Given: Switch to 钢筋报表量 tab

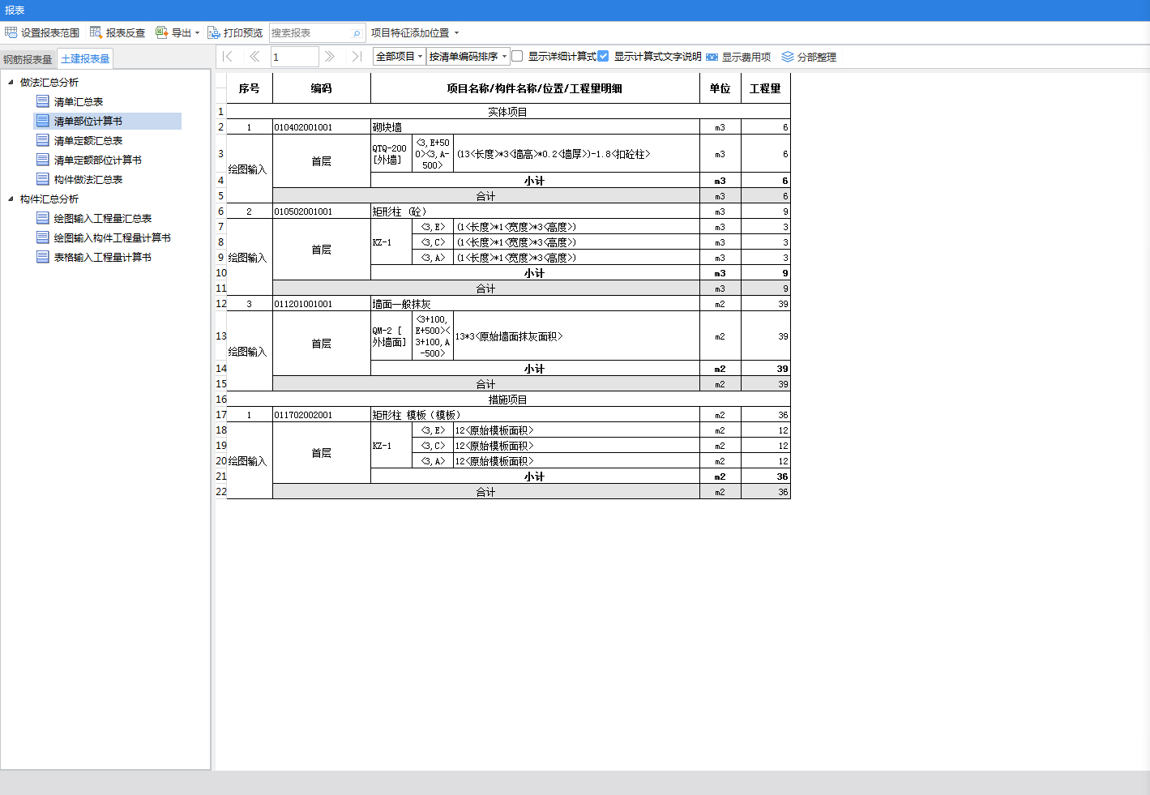Looking at the screenshot, I should pos(28,59).
